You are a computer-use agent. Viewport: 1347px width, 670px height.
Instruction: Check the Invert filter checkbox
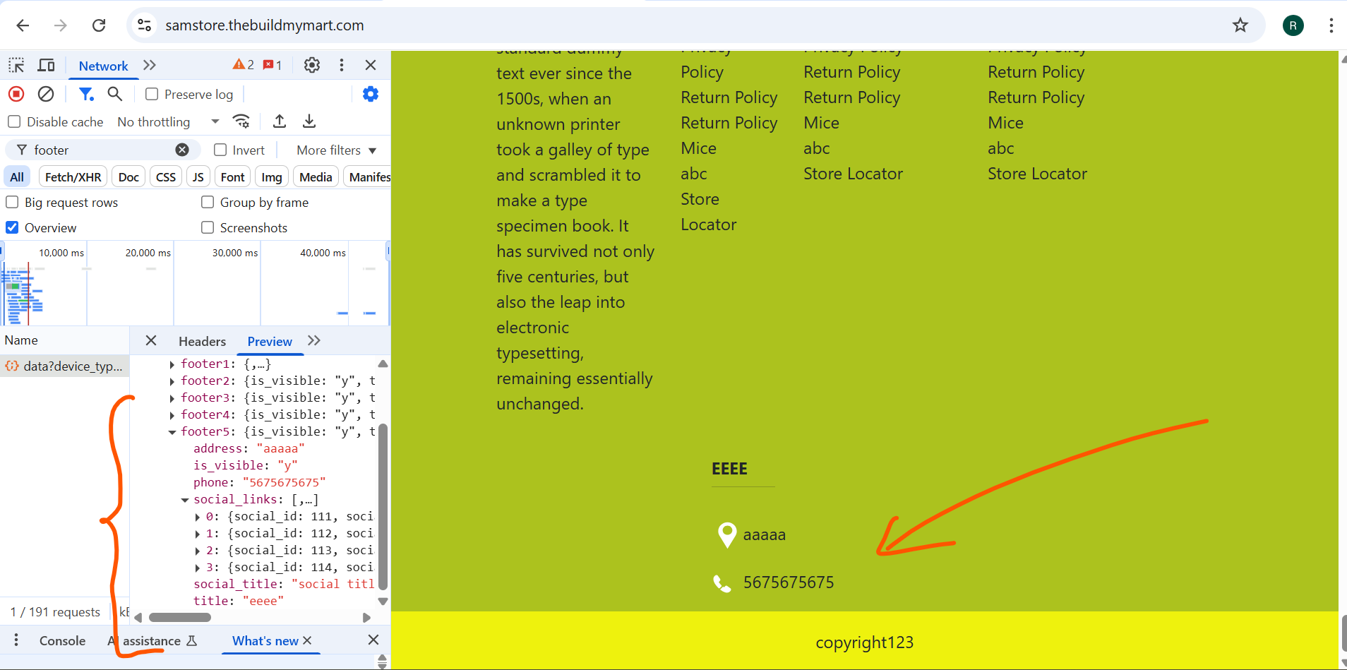[220, 150]
